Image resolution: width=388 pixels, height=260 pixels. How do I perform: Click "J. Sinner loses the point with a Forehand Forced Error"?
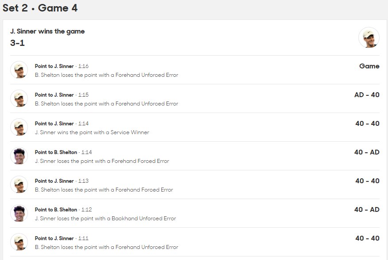[x=102, y=161]
